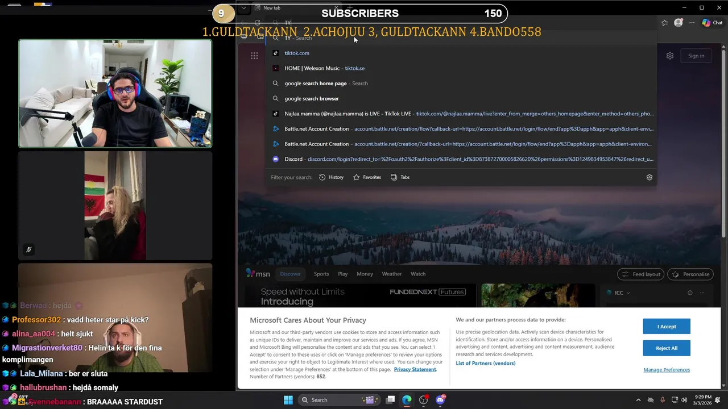This screenshot has height=409, width=728.
Task: Switch to the Money tab
Action: (365, 274)
